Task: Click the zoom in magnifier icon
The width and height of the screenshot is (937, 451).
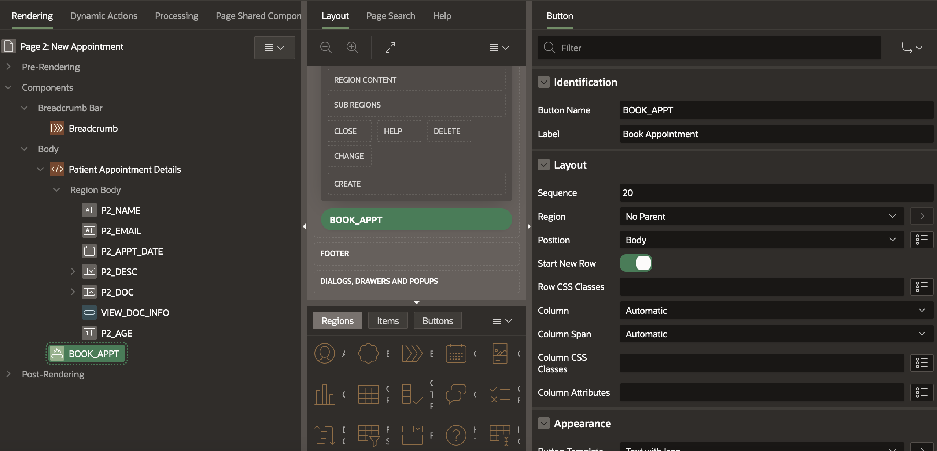Action: [352, 48]
